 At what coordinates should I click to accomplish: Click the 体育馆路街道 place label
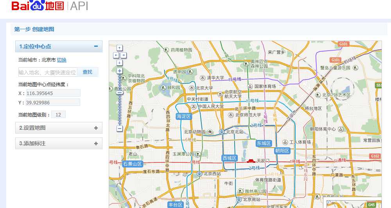(x=268, y=180)
